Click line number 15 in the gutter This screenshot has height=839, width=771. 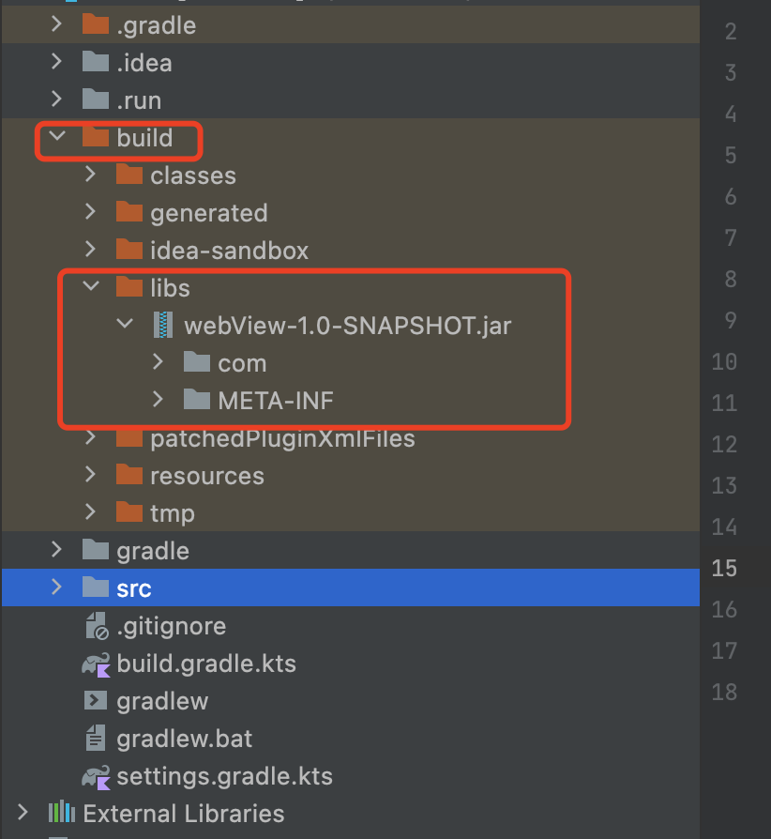point(724,568)
